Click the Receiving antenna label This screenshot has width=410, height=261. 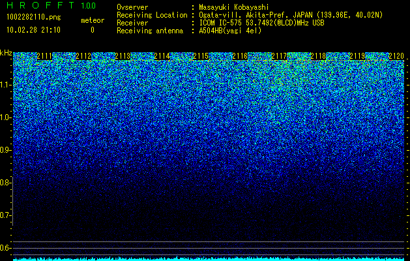[x=150, y=31]
